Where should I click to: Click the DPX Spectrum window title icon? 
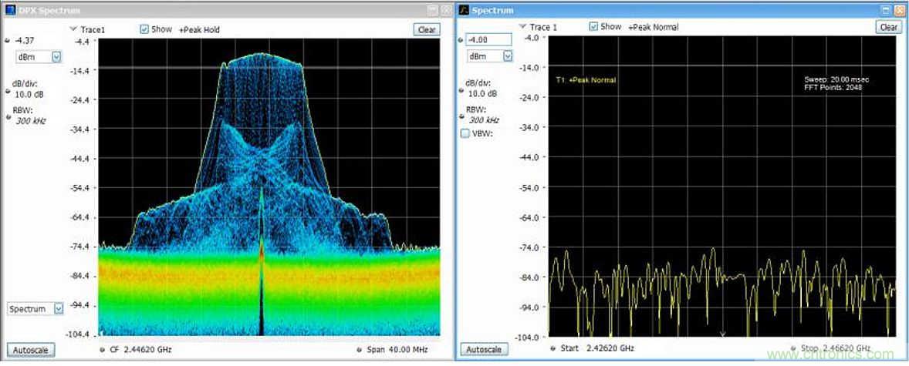9,10
